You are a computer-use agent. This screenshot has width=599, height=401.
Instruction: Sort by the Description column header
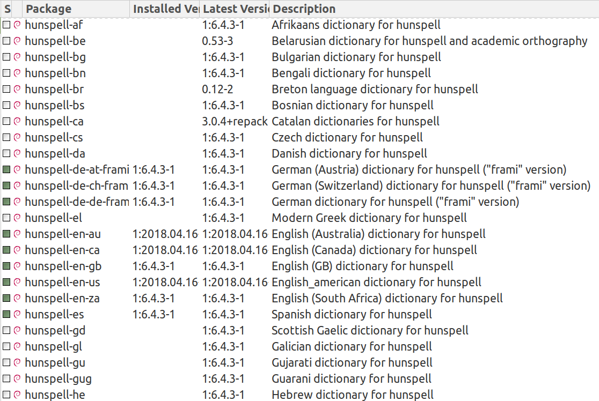click(x=304, y=9)
